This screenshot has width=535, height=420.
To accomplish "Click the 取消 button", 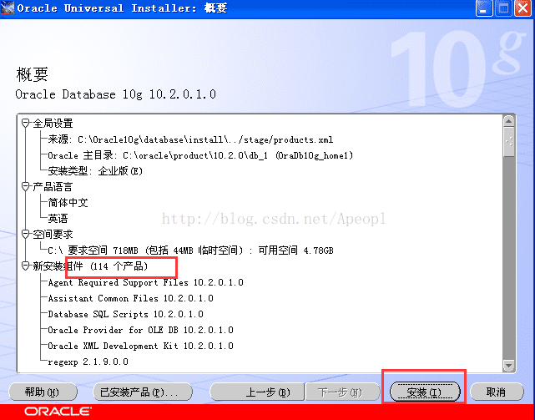I will click(496, 392).
